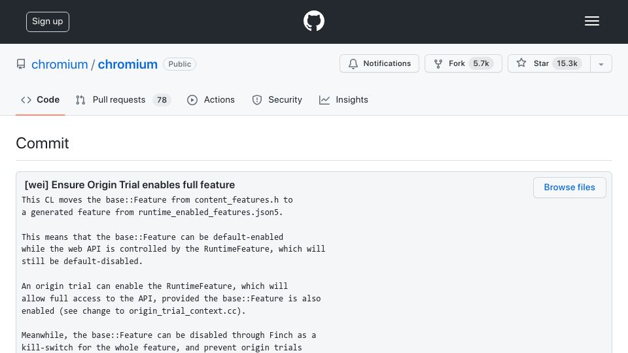Viewport: 628px width, 353px height.
Task: Click the Sign up button
Action: point(48,22)
